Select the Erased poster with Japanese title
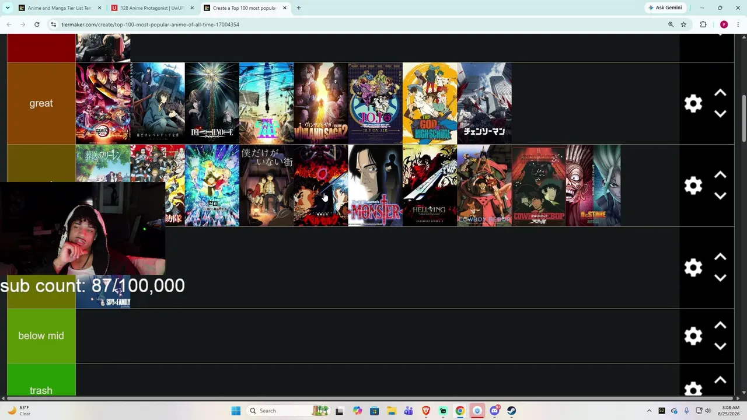This screenshot has height=420, width=747. (x=267, y=185)
